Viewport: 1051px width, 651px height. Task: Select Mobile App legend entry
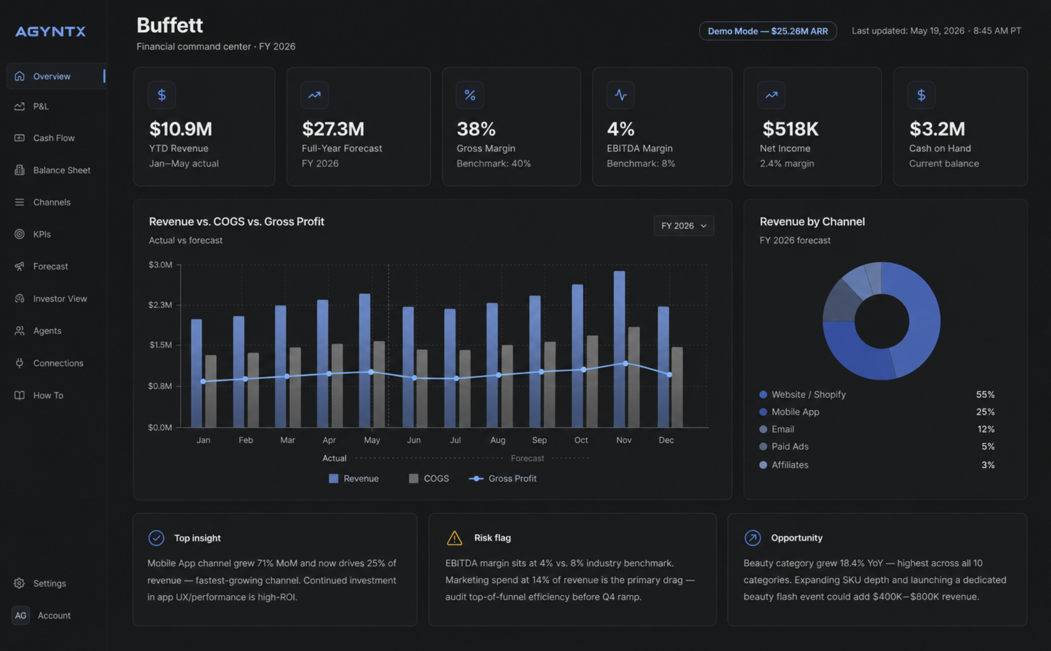coord(789,412)
